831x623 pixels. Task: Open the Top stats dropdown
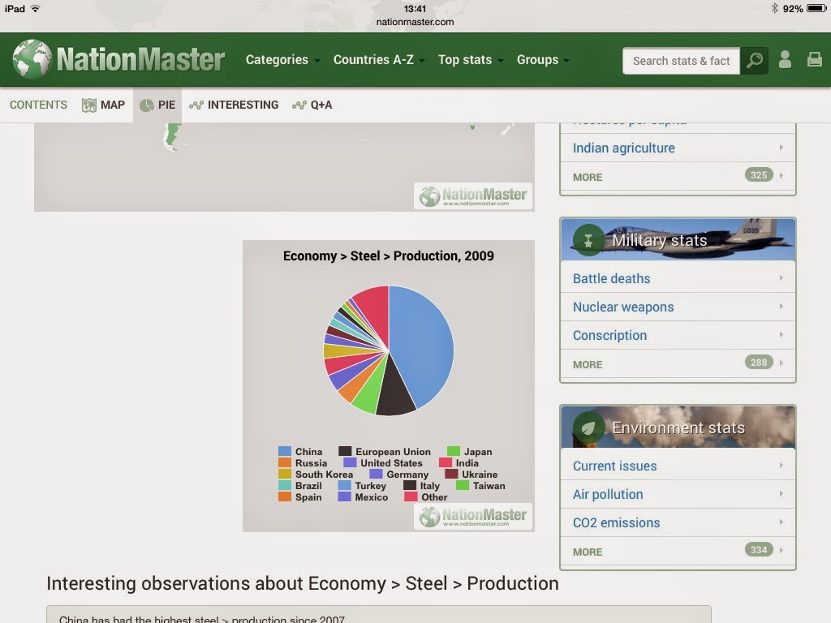(x=470, y=60)
